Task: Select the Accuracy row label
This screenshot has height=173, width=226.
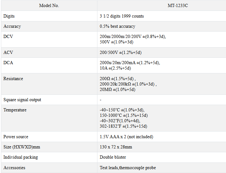Action: coord(12,26)
